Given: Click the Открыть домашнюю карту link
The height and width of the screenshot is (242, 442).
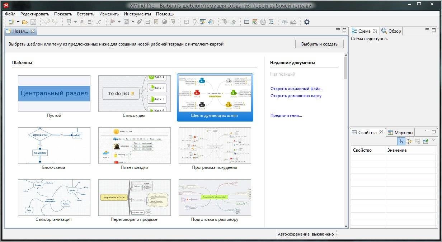Looking at the screenshot, I should (296, 96).
